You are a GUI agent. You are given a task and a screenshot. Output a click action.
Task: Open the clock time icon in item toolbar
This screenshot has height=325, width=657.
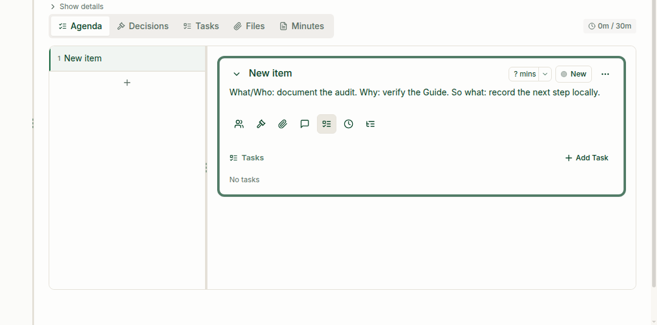pyautogui.click(x=349, y=124)
